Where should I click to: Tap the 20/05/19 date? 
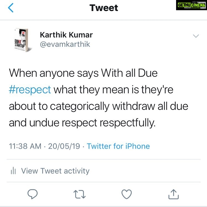click(x=64, y=146)
